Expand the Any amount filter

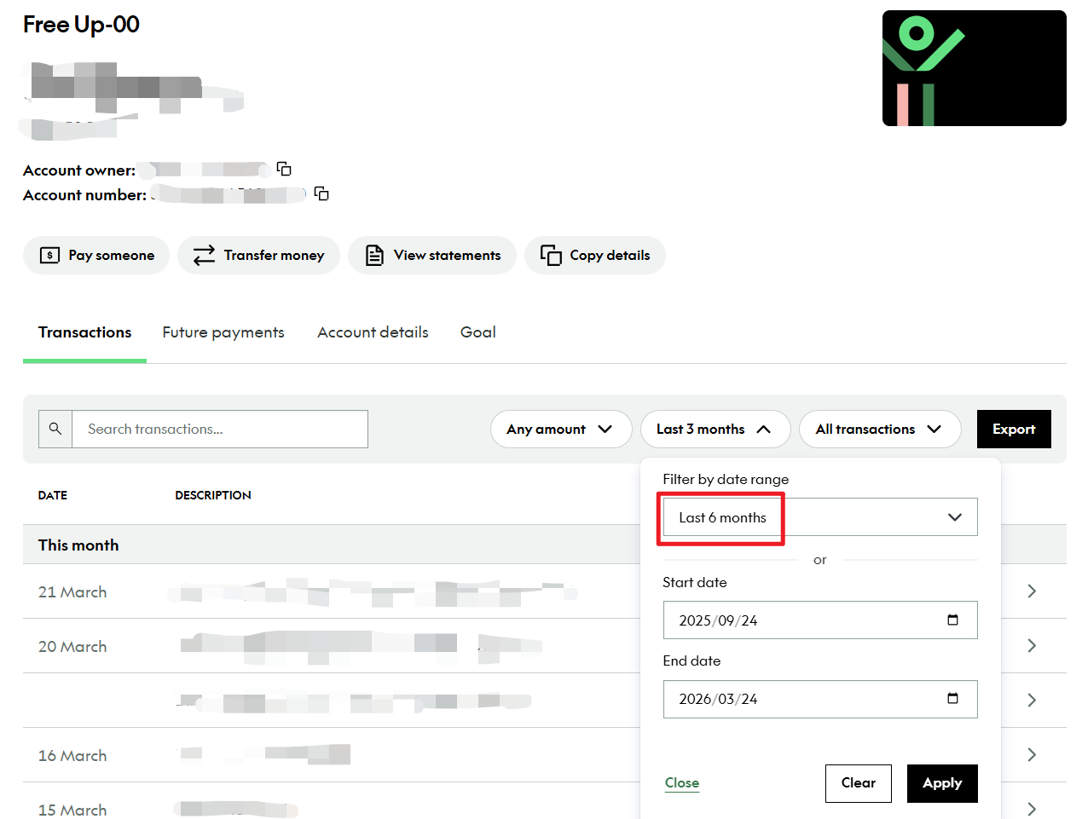[x=560, y=429]
